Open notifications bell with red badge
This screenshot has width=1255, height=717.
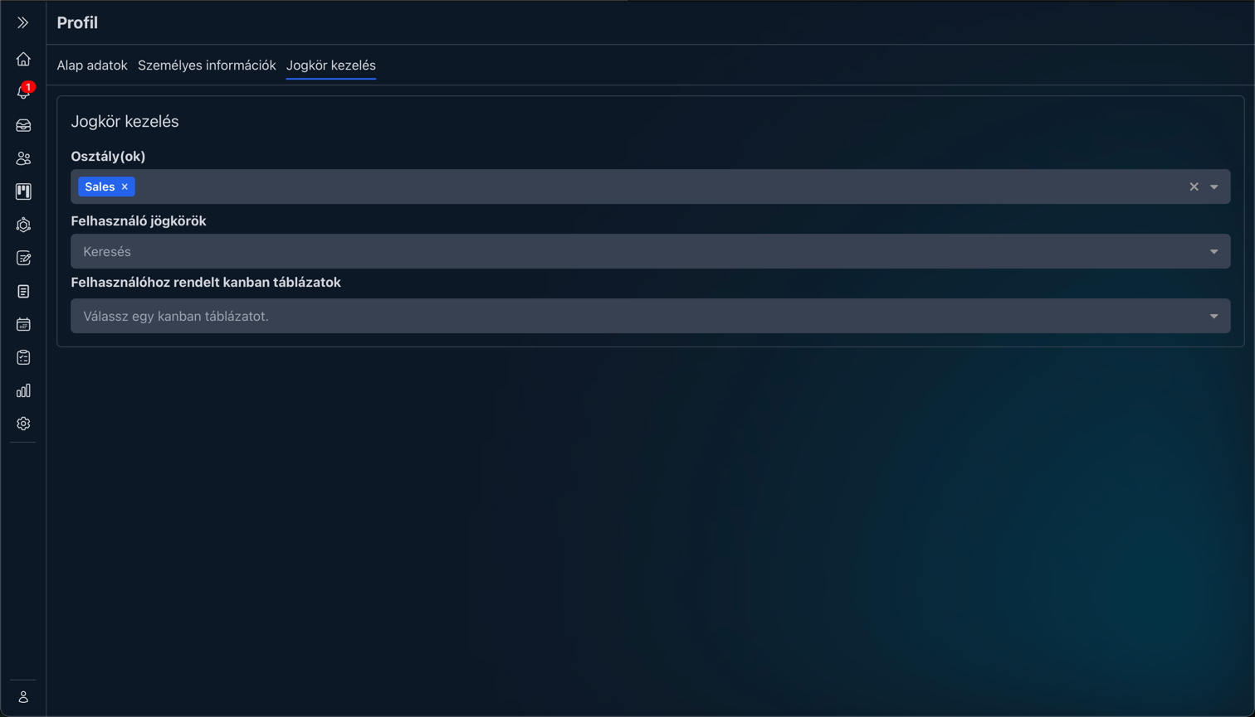[23, 92]
